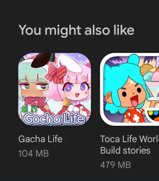Tap the red flower shirt on Toca character
This screenshot has height=181, width=159.
coord(134,115)
